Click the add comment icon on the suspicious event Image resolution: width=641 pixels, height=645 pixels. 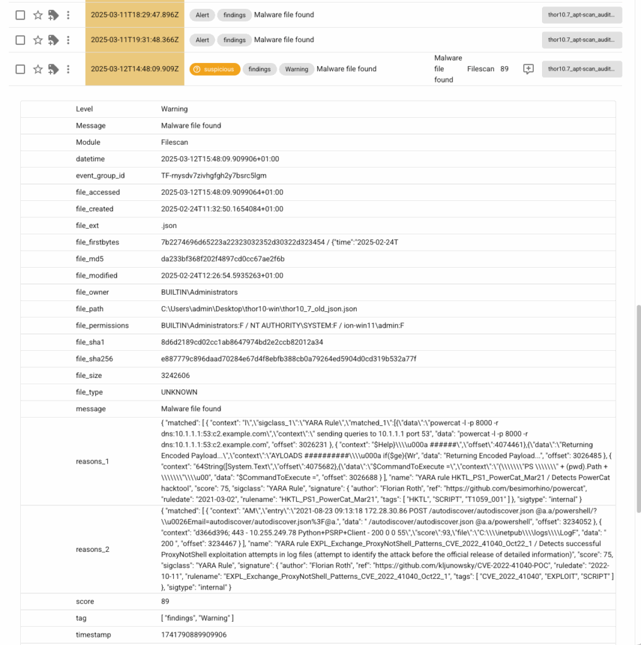point(528,69)
